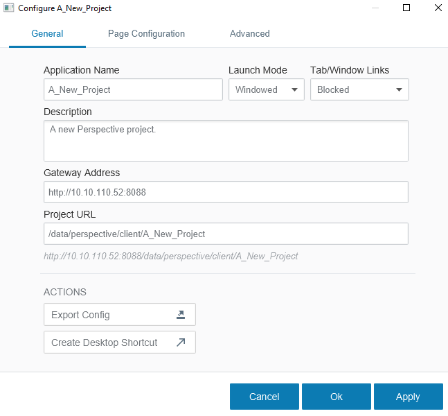The width and height of the screenshot is (448, 416).
Task: Click the Launch Mode label
Action: coord(258,70)
